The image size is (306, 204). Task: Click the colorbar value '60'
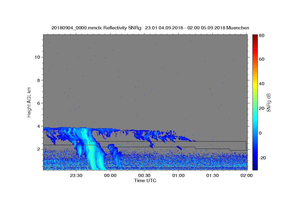click(261, 59)
